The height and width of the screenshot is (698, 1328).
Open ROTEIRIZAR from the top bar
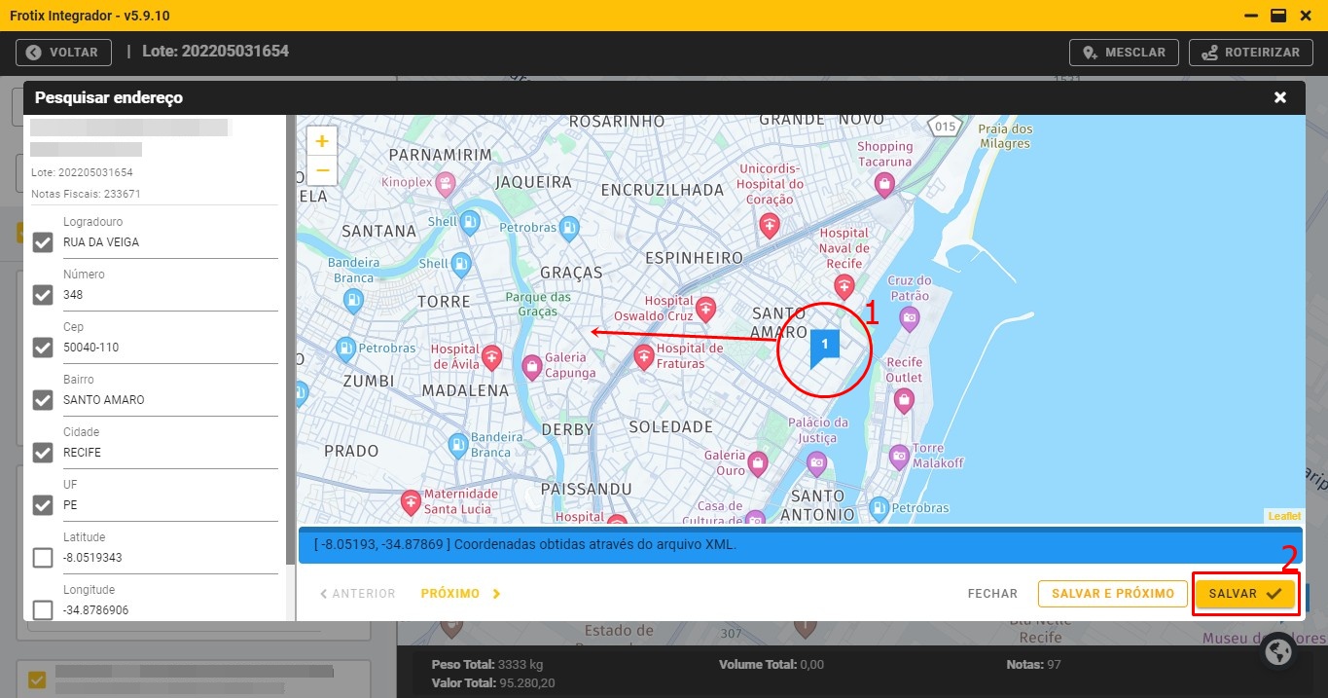point(1250,53)
